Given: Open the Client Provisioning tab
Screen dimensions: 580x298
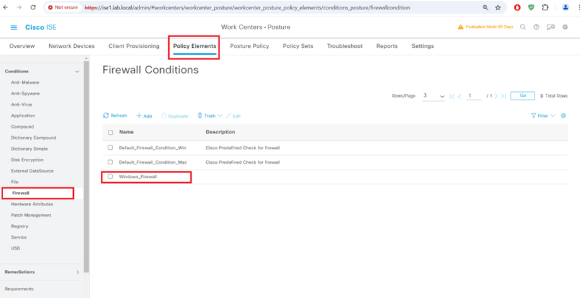Looking at the screenshot, I should click(x=134, y=46).
